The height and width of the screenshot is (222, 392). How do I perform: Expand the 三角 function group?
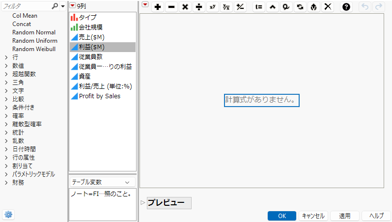(6, 83)
